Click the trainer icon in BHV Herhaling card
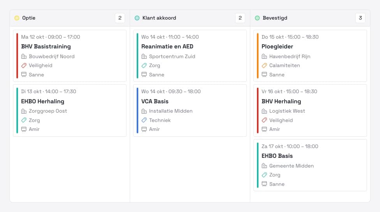The image size is (380, 212). click(x=264, y=129)
